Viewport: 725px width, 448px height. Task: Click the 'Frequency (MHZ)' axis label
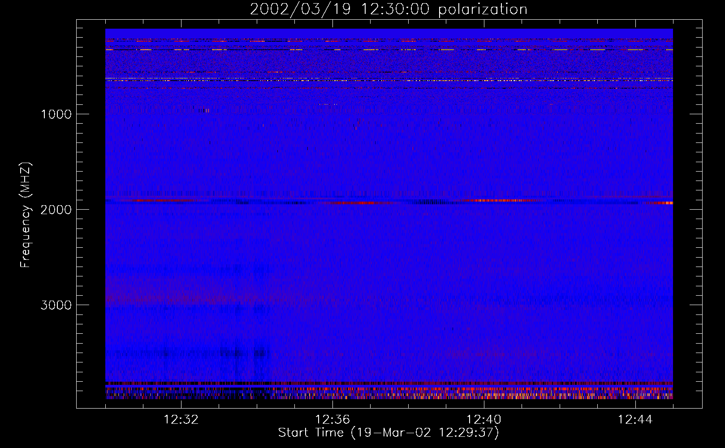(x=26, y=215)
